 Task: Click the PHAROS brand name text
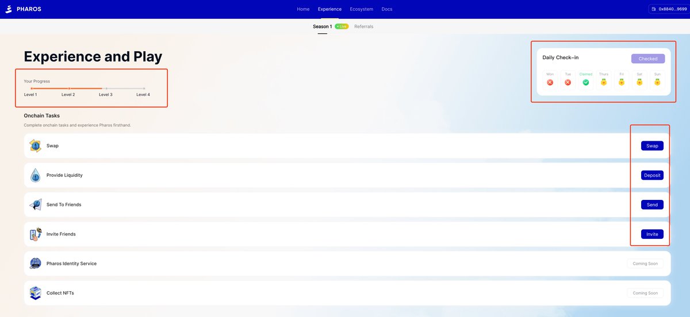[29, 9]
